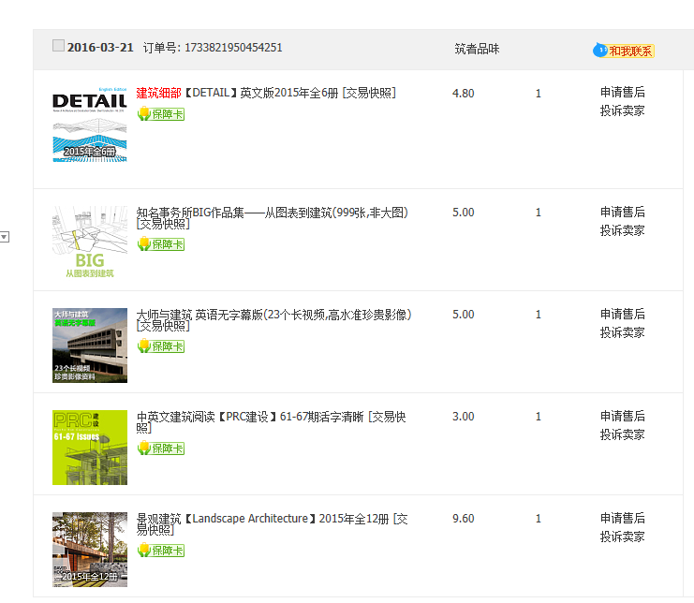Screen dimensions: 694x603
Task: Open 景观建筑 Landscape Architecture item title link
Action: pos(262,519)
